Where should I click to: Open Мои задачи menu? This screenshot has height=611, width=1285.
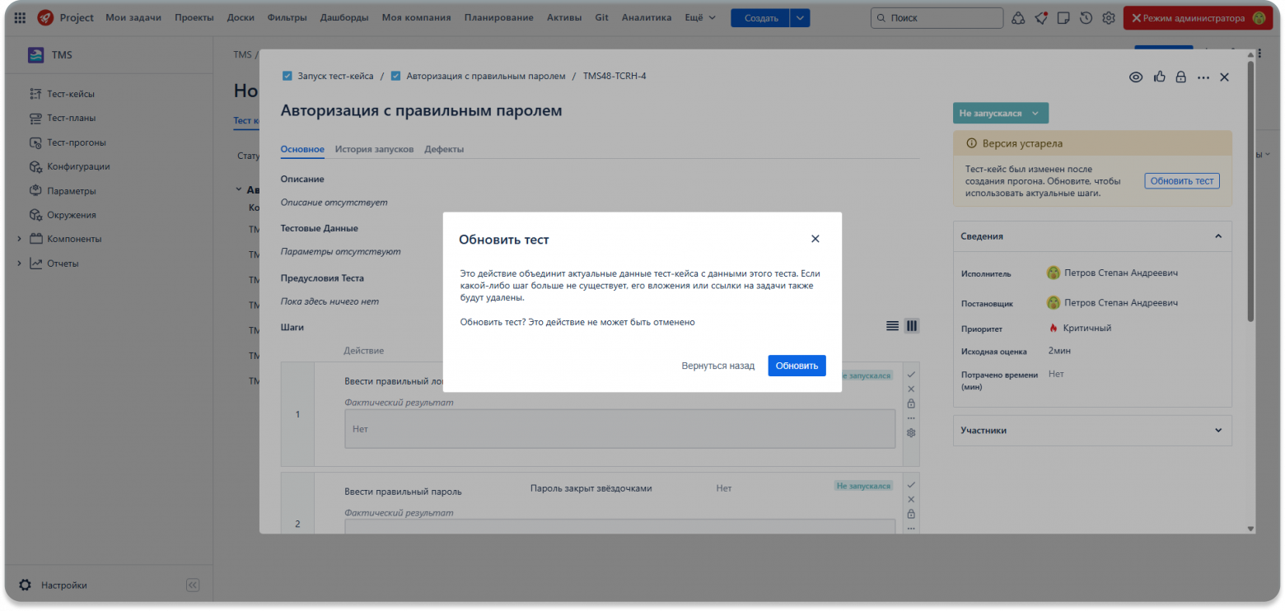[133, 17]
